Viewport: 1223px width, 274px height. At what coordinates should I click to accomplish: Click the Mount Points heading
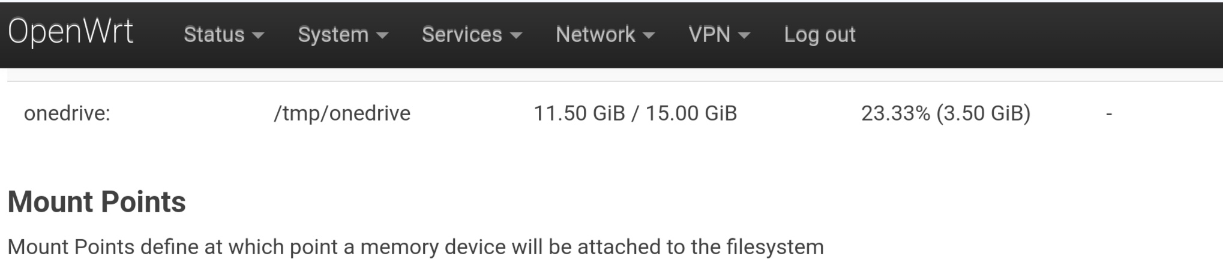(x=97, y=201)
